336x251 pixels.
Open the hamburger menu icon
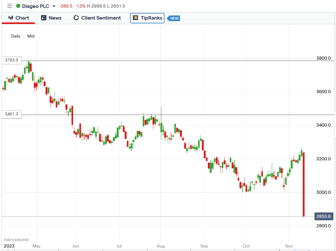click(9, 6)
